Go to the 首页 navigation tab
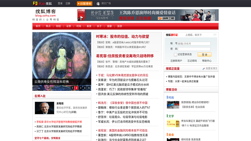 (x=38, y=26)
